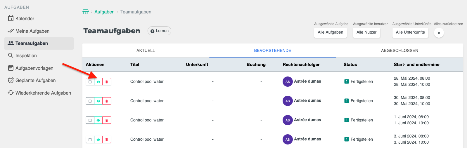Reset all filters with the x button

point(439,33)
